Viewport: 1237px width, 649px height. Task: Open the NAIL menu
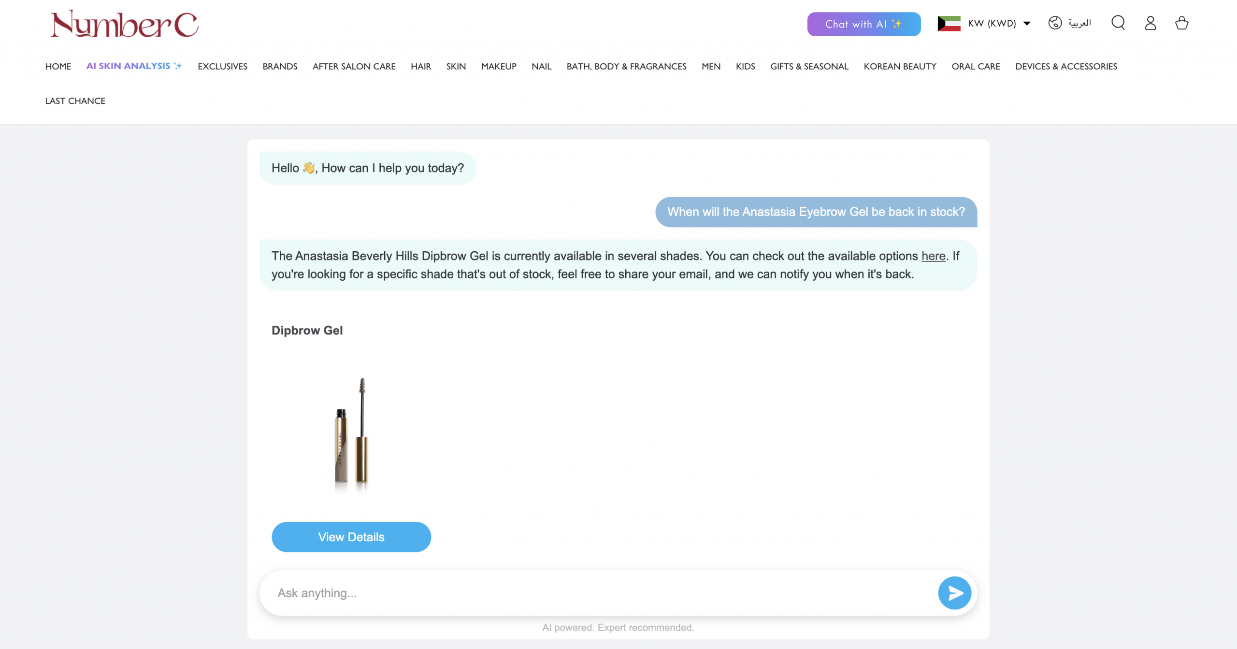(x=541, y=66)
